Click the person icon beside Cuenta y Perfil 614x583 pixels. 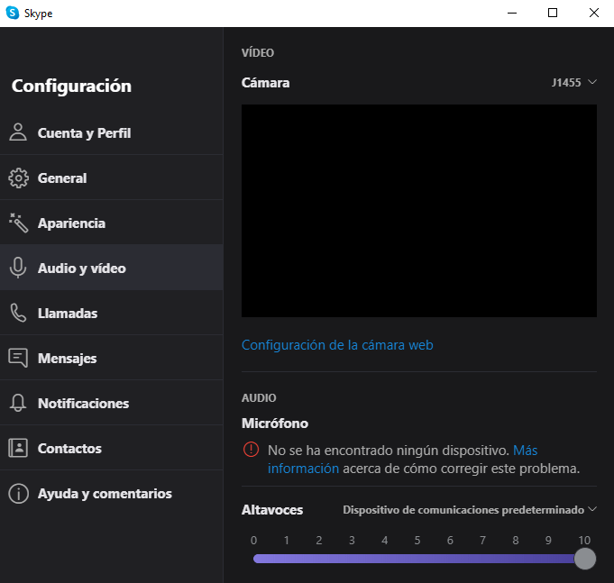tap(18, 132)
